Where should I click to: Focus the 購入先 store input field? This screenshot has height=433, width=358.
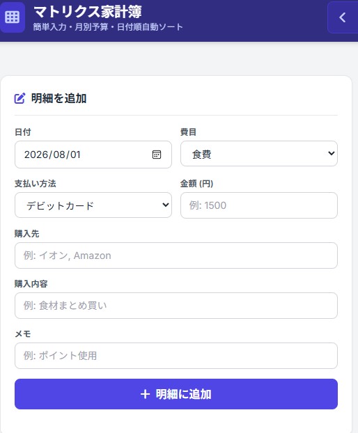176,255
